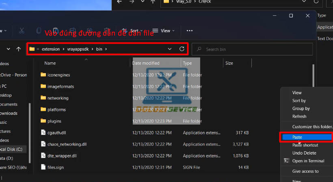The width and height of the screenshot is (333, 182).
Task: Go up one folder with the Up arrow
Action: [x=18, y=49]
